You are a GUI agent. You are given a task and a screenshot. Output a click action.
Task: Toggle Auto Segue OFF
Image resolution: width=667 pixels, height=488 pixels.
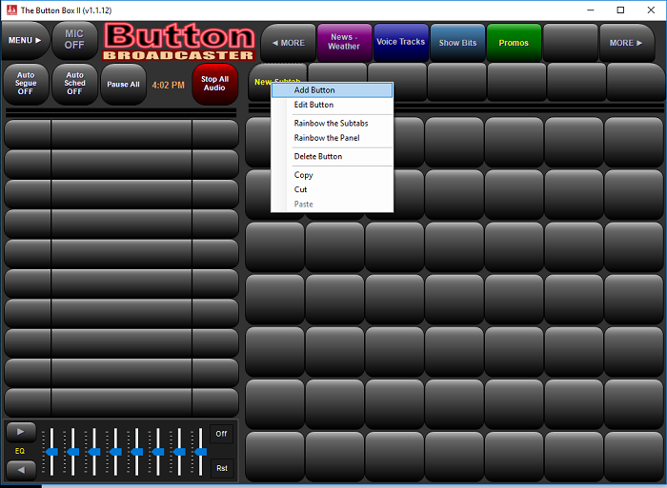pyautogui.click(x=26, y=84)
